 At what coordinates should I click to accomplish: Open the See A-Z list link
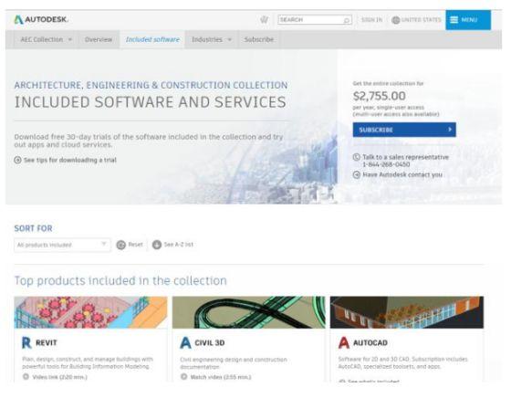(x=178, y=245)
